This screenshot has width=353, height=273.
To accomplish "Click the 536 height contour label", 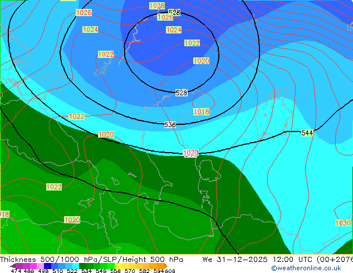I will [170, 125].
